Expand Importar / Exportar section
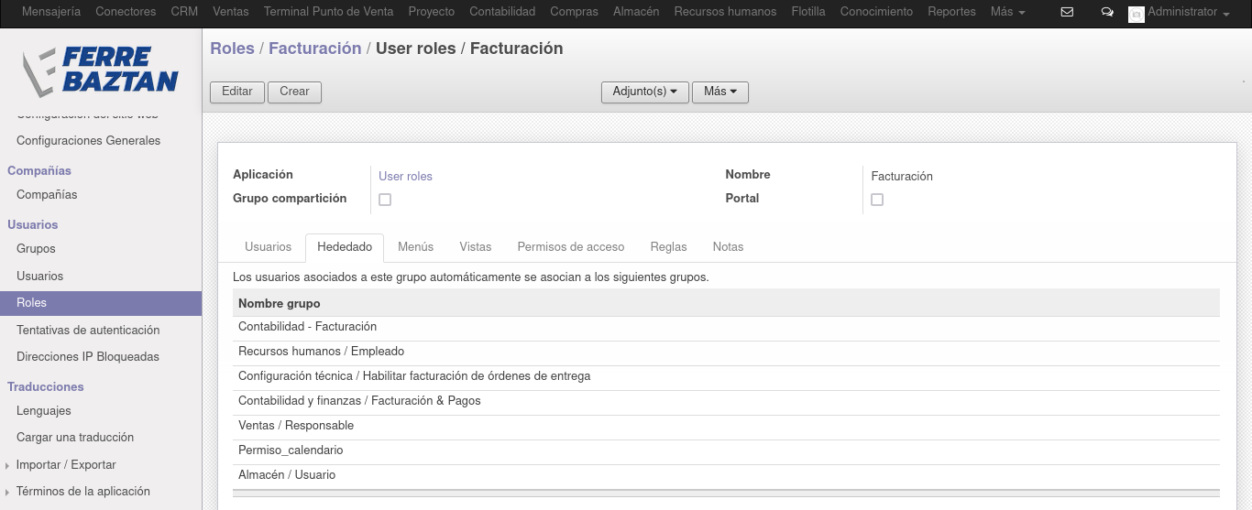The image size is (1252, 510). [x=66, y=464]
